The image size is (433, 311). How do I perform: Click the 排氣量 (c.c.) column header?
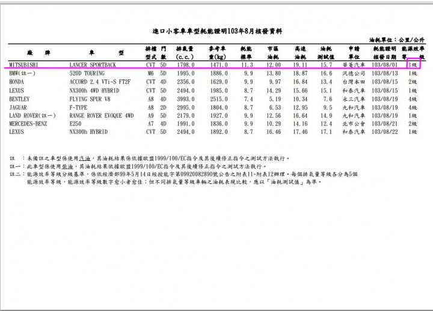(x=185, y=53)
